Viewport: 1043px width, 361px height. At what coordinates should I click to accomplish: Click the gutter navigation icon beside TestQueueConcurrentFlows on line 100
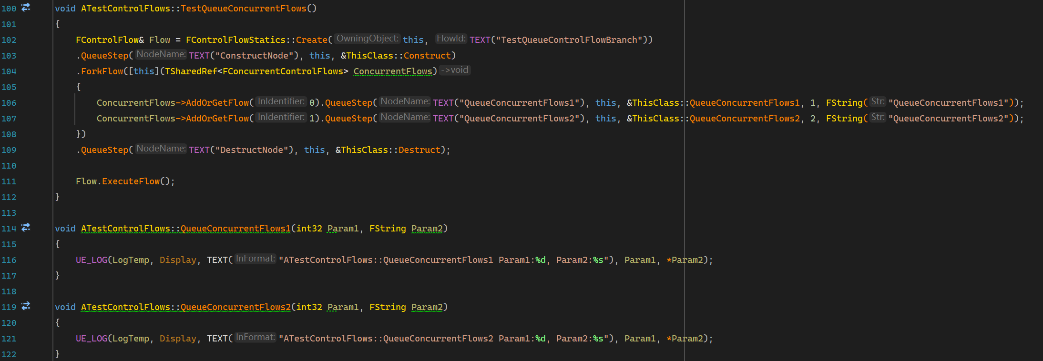tap(26, 7)
